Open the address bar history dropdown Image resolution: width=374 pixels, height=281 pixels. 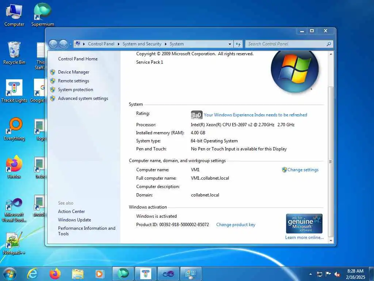click(x=230, y=44)
